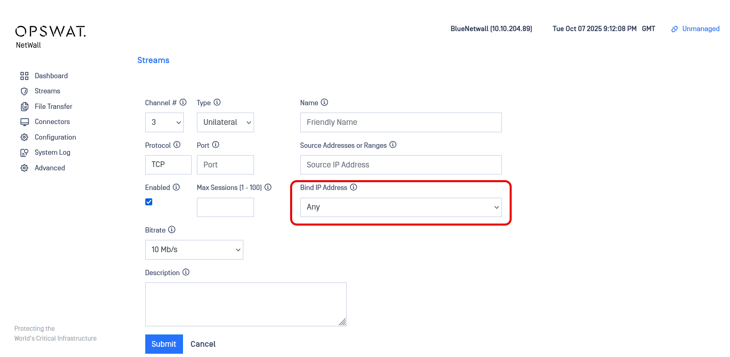
Task: Click the info icon beside Bitrate label
Action: tap(172, 230)
